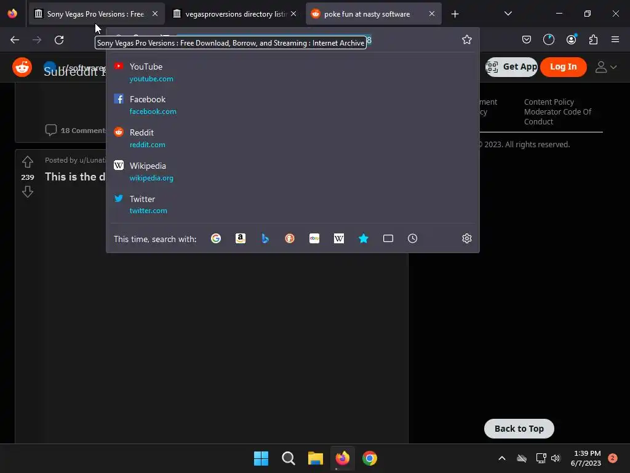This screenshot has height=473, width=630.
Task: Open the Extensions puzzle icon
Action: [x=593, y=39]
